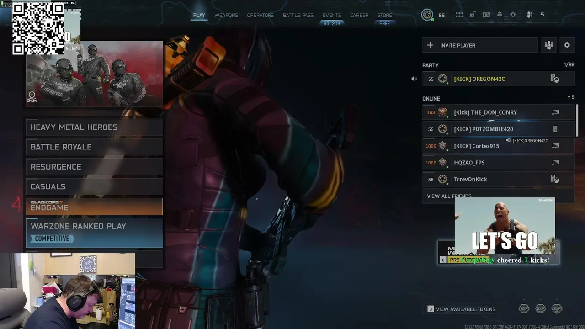This screenshot has height=329, width=585.
Task: Open game settings gear in top bar
Action: (x=513, y=15)
